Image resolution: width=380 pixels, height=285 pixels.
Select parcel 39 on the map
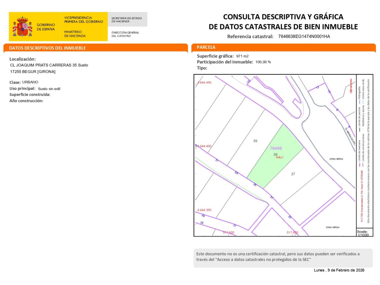coord(255,141)
